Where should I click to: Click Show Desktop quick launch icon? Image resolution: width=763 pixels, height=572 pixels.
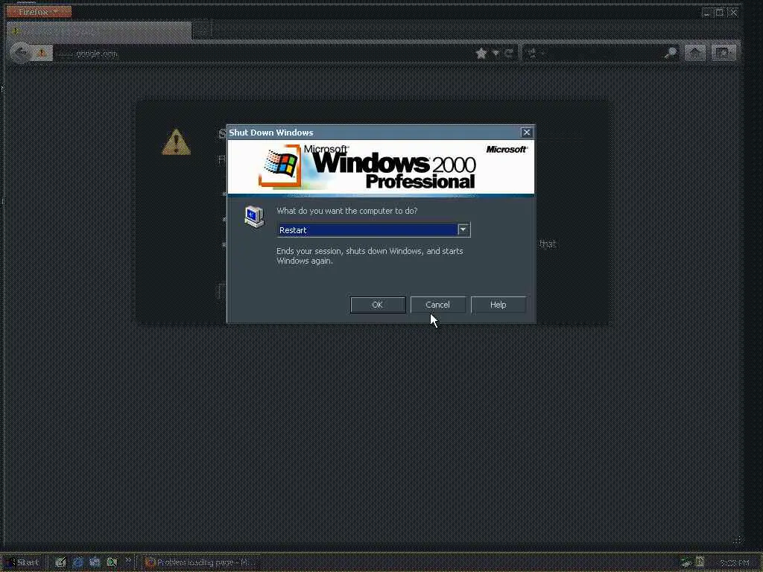60,562
